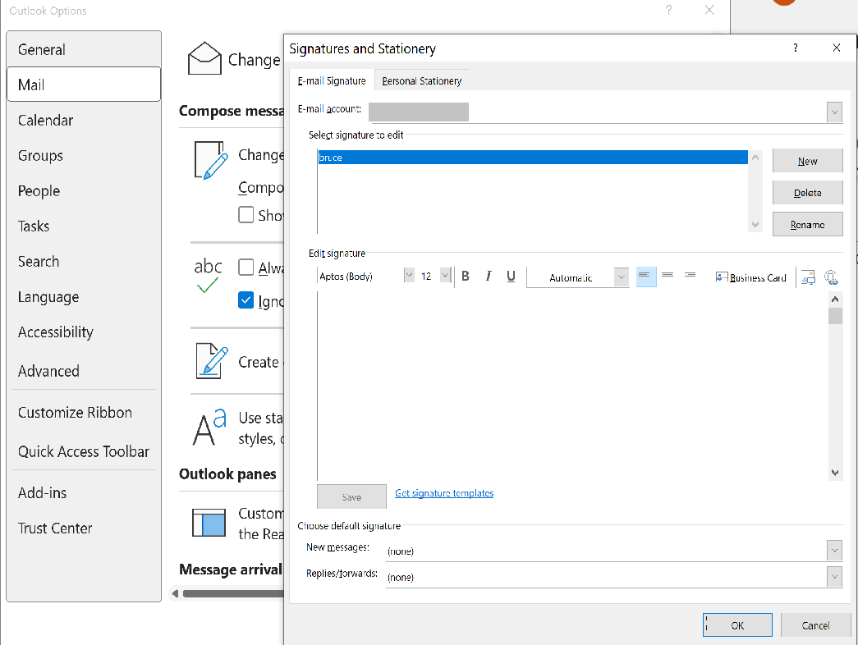Screen dimensions: 858x645
Task: Align signature text left
Action: (x=645, y=277)
